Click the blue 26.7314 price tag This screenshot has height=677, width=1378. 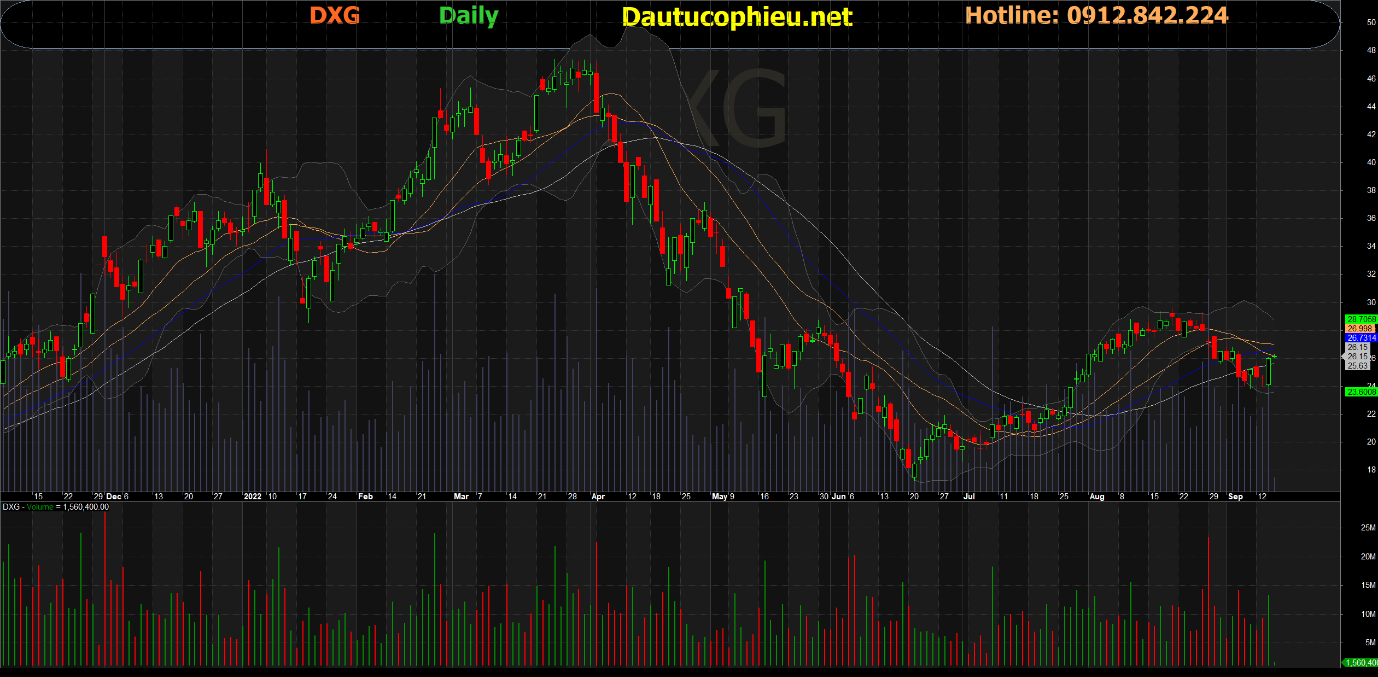coord(1361,338)
